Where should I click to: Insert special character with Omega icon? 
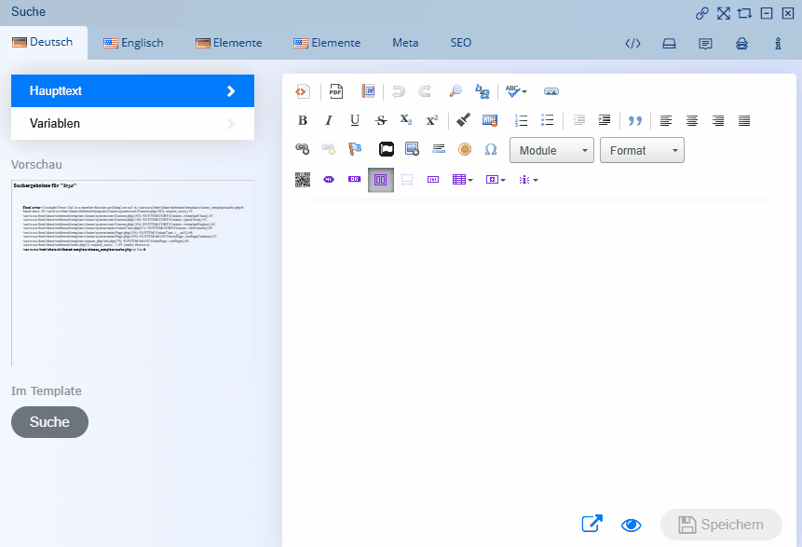point(490,149)
